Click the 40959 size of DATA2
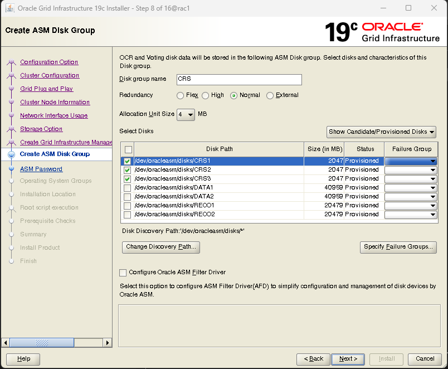The image size is (448, 369). coord(333,197)
